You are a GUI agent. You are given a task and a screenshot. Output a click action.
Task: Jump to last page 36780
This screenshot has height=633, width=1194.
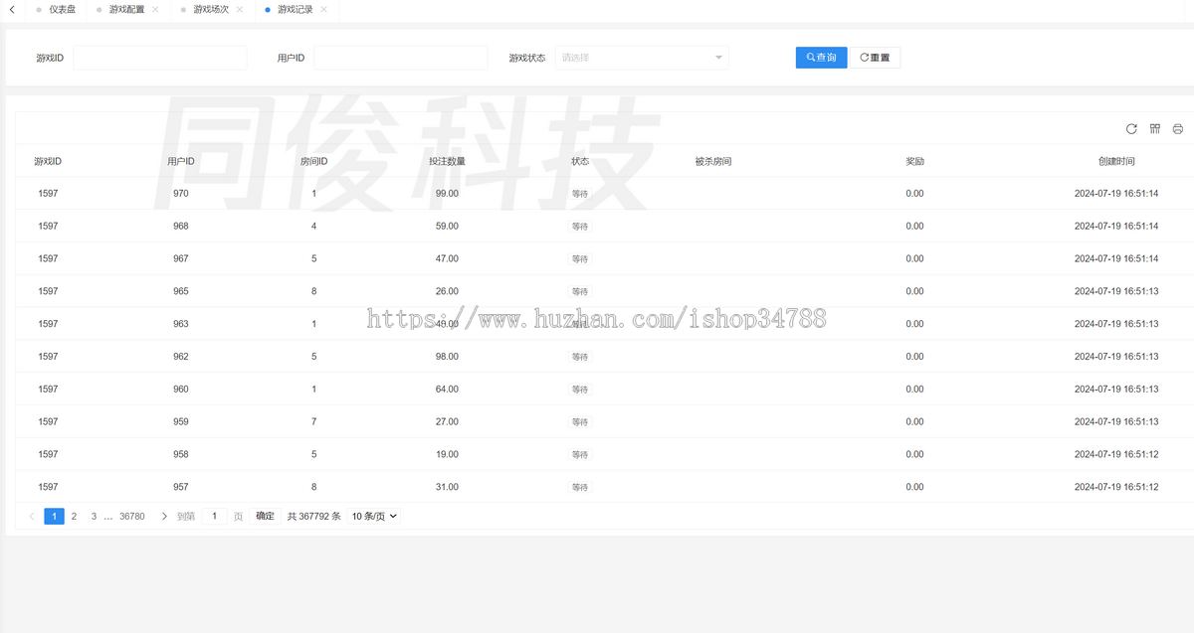click(x=132, y=516)
